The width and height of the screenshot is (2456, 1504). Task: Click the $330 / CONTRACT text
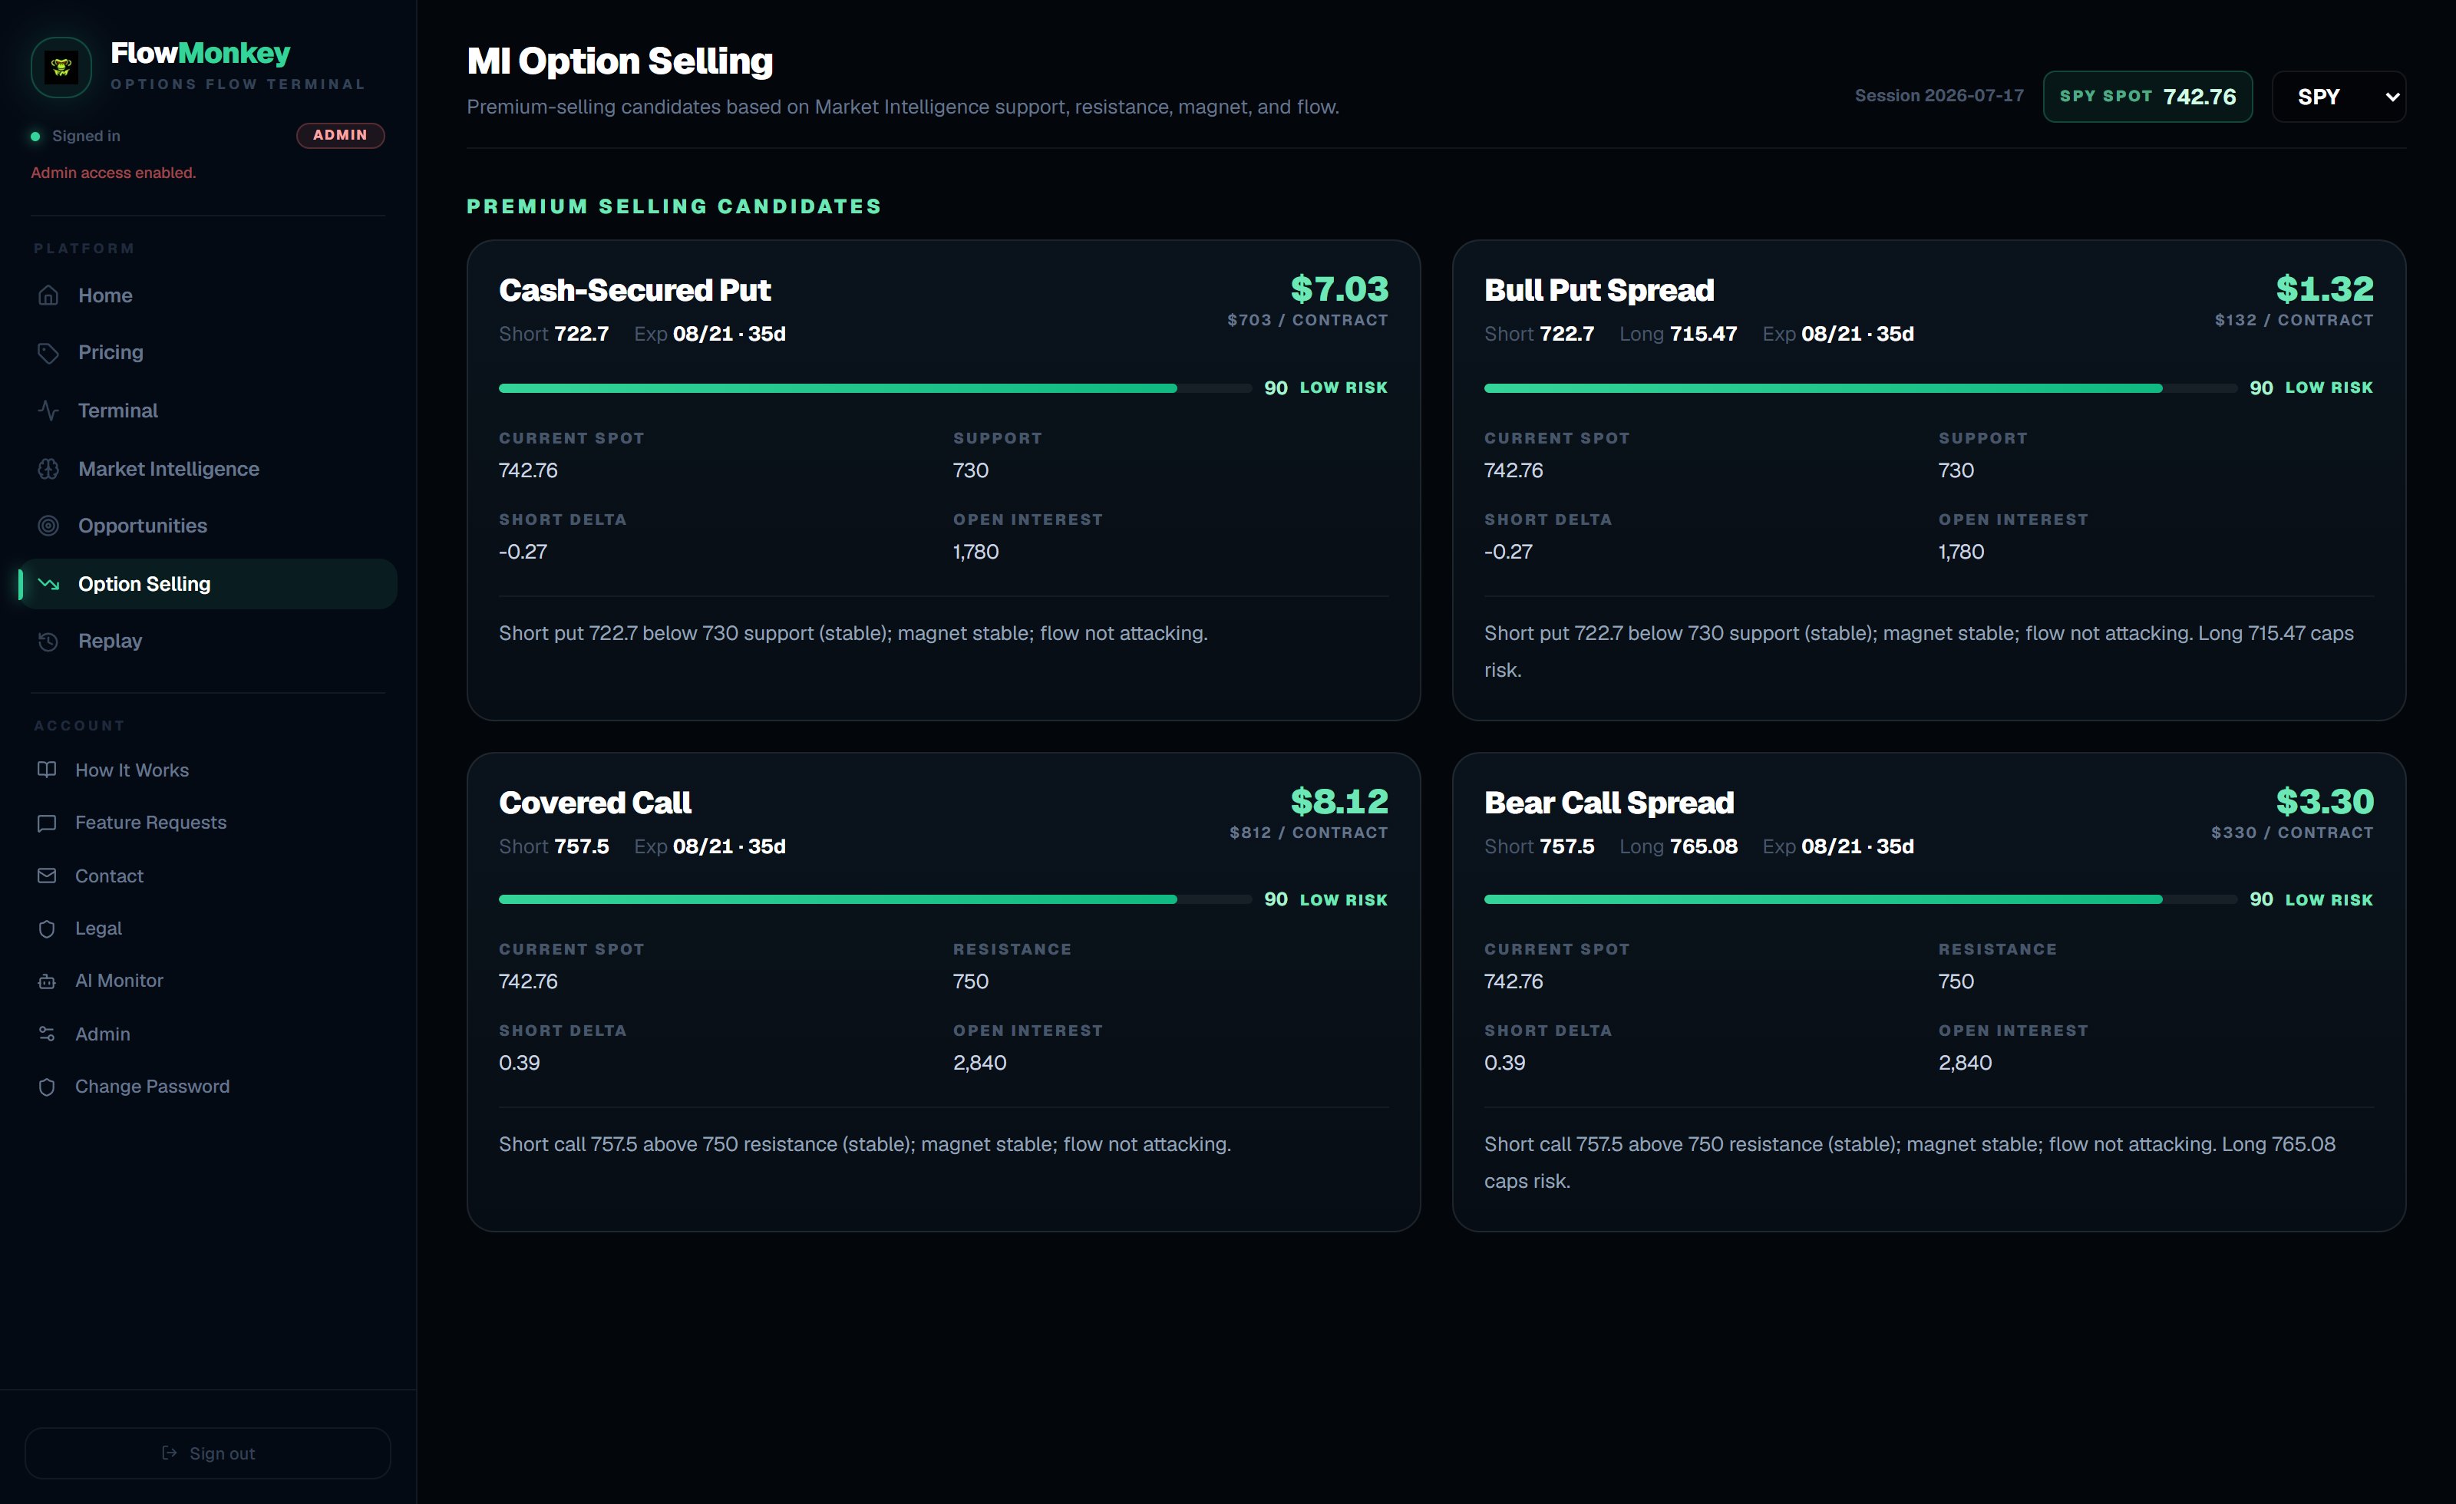2292,833
